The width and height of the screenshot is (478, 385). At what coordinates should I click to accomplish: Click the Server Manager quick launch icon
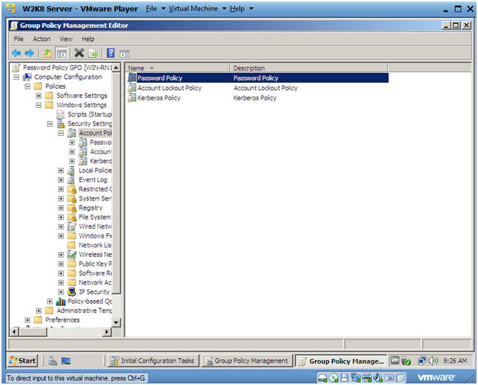click(x=53, y=361)
